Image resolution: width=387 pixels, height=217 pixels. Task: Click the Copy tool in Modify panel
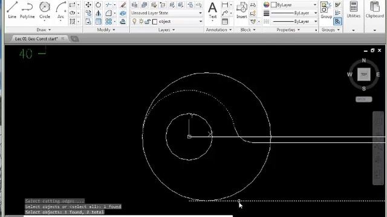[x=88, y=13]
